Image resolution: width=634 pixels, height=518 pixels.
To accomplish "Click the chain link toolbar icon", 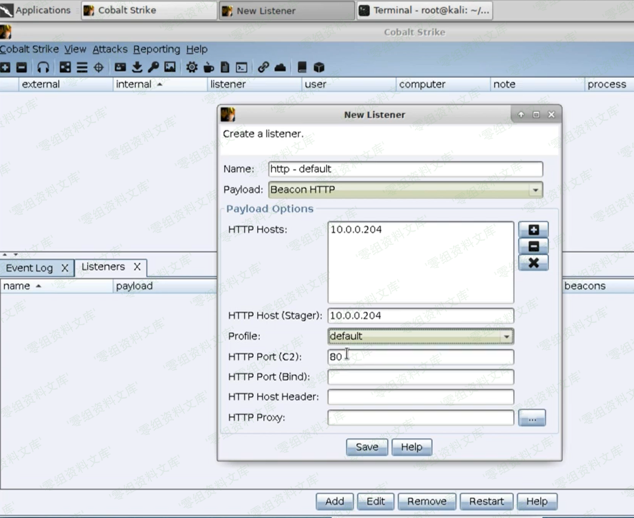I will coord(263,67).
